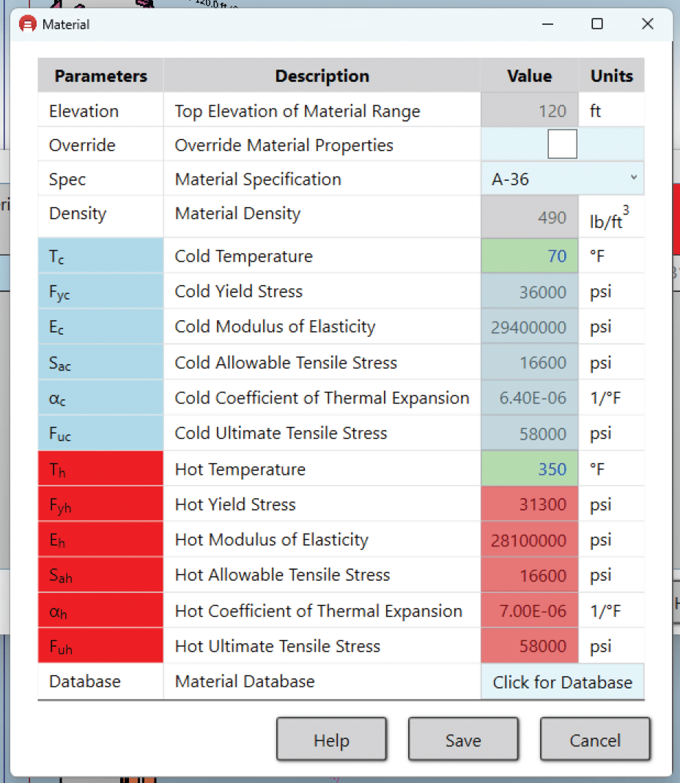Screen dimensions: 680x783
Task: Click the Parameters column header
Action: [x=100, y=75]
